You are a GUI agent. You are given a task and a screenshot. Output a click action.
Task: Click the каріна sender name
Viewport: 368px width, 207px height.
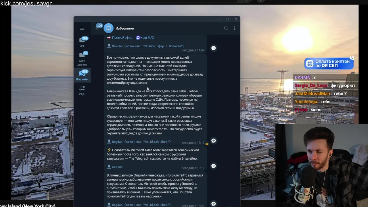pyautogui.click(x=117, y=167)
